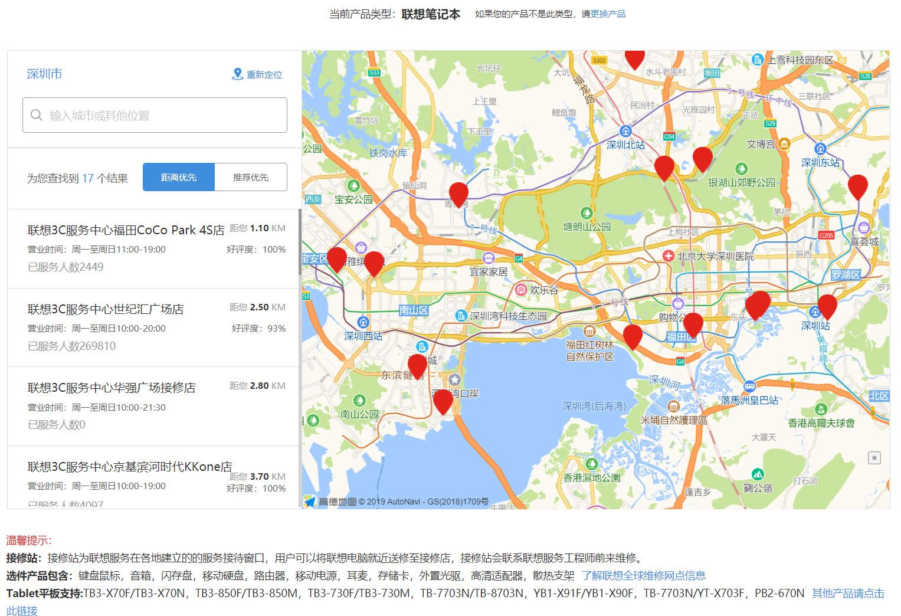Click the 重新定位 relocate pin icon
The width and height of the screenshot is (901, 616).
237,74
